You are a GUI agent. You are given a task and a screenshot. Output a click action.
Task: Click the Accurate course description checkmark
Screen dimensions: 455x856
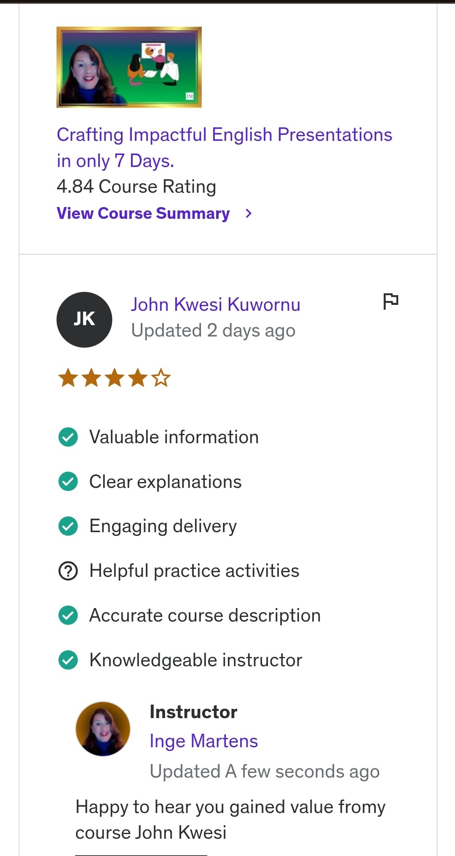(x=68, y=616)
